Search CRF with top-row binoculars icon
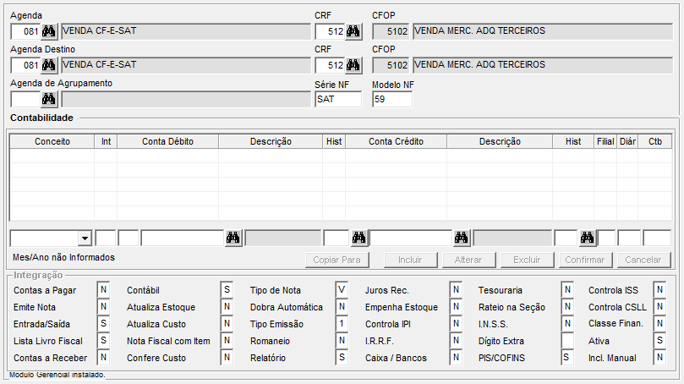Viewport: 684px width, 384px height. [353, 31]
